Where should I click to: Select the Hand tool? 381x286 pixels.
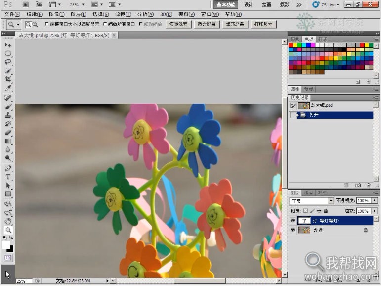tap(8, 221)
